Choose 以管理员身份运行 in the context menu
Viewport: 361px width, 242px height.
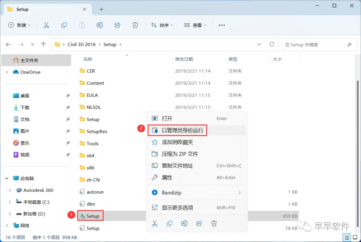pyautogui.click(x=197, y=130)
